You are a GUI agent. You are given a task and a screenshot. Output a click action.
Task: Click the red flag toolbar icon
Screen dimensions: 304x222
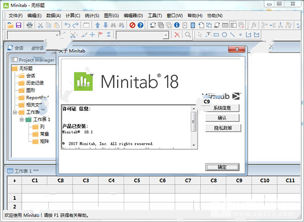[x=101, y=35]
